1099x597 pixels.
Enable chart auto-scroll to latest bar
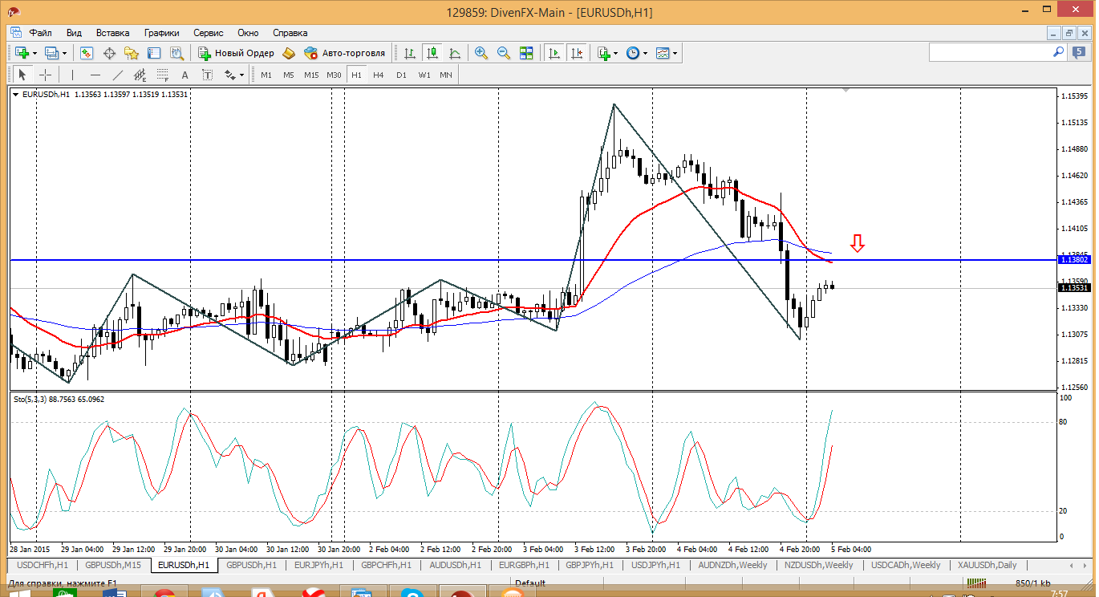tap(554, 53)
